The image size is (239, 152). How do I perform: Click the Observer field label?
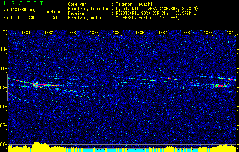pyautogui.click(x=77, y=4)
